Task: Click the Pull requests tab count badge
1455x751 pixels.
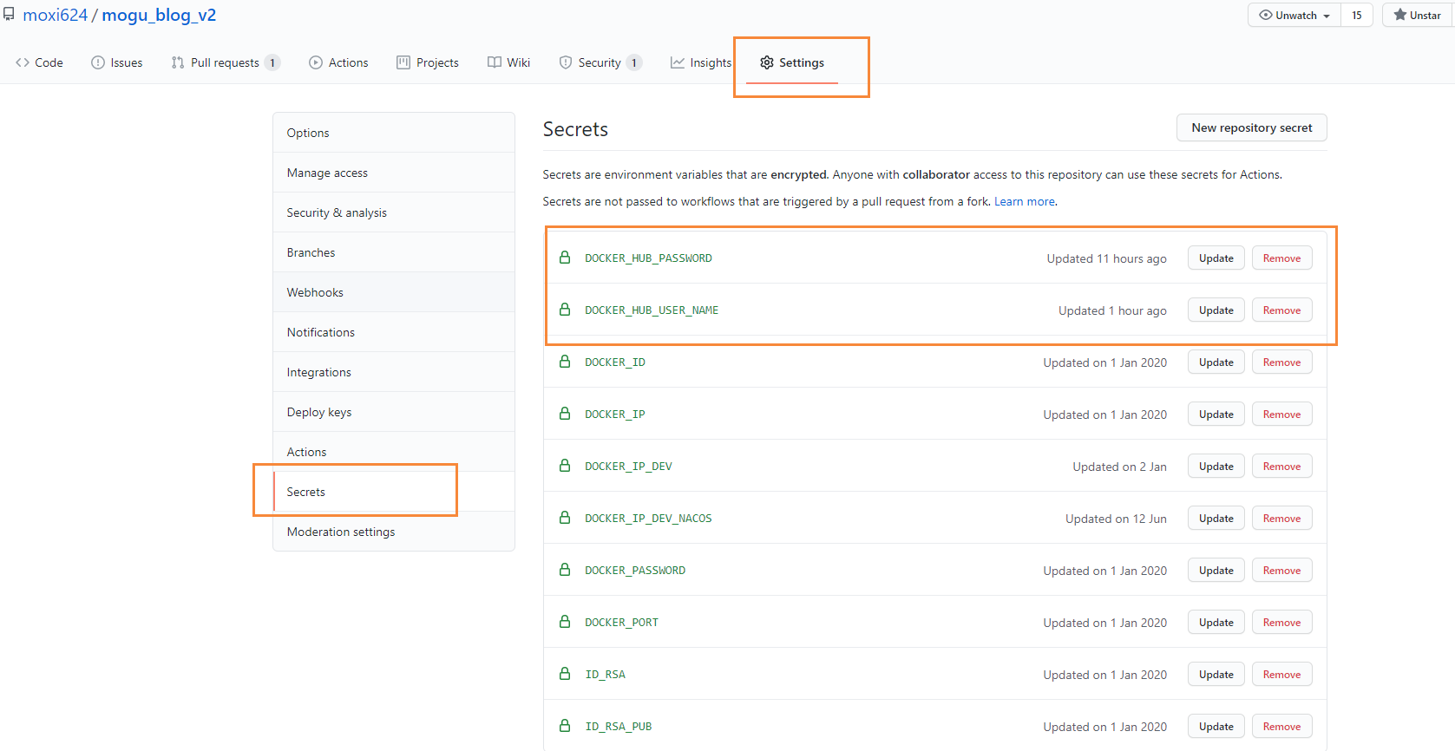Action: point(272,62)
